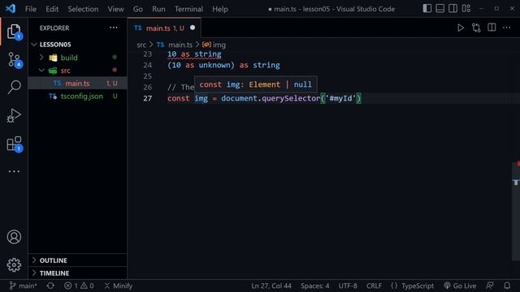This screenshot has height=292, width=520.
Task: Open the Run menu
Action: 159,9
